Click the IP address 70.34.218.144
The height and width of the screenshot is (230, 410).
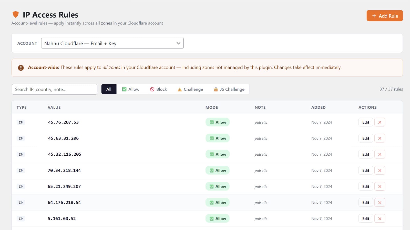point(64,170)
